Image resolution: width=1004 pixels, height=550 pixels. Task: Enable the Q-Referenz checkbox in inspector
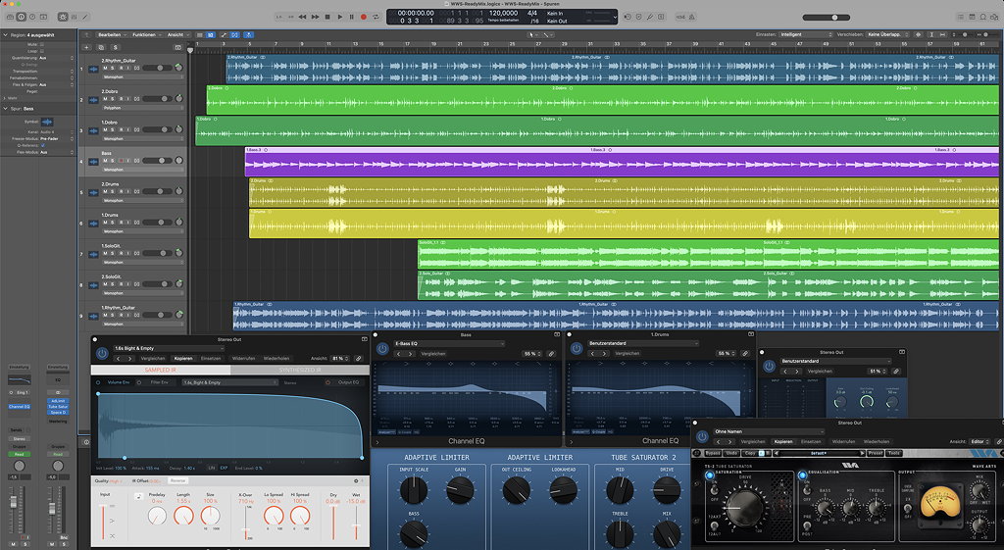43,144
